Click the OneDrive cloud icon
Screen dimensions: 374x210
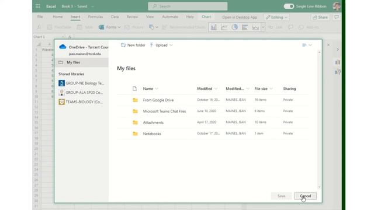pyautogui.click(x=63, y=47)
